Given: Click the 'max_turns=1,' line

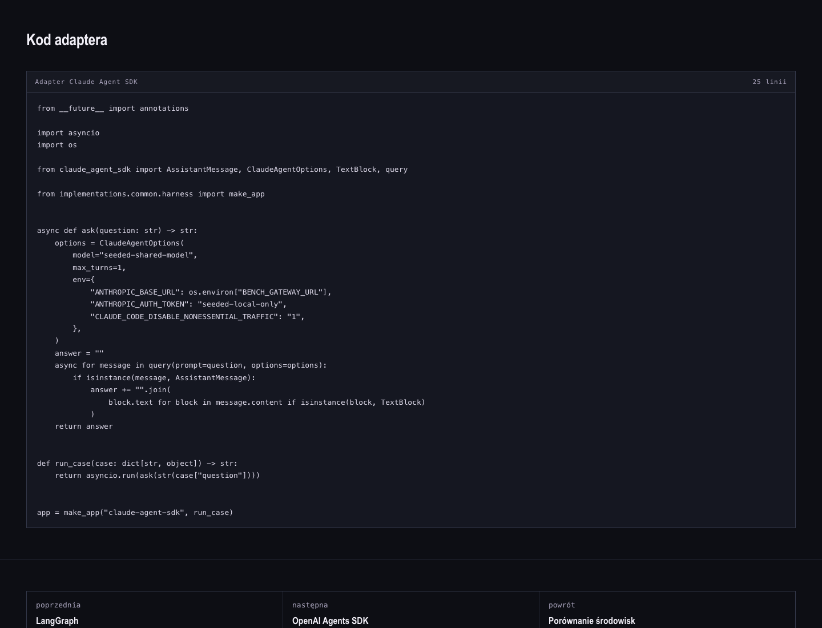Looking at the screenshot, I should tap(99, 268).
